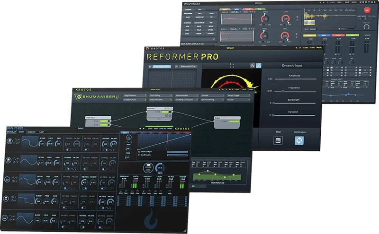Open the Vocoder dropdown in Dehumaniser
Viewport: 379px width, 234px height.
point(238,100)
